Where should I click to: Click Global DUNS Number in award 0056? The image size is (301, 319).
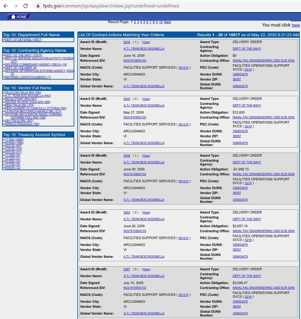point(240,199)
